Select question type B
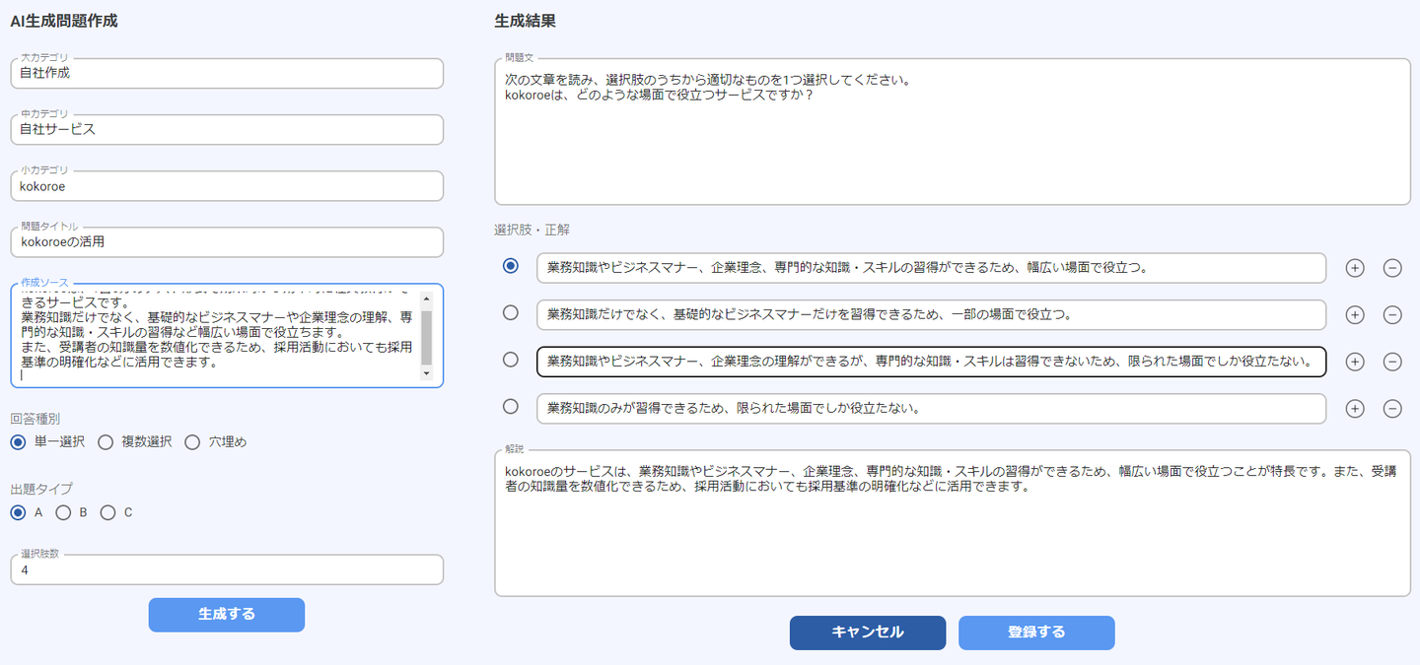1420x665 pixels. click(x=63, y=512)
